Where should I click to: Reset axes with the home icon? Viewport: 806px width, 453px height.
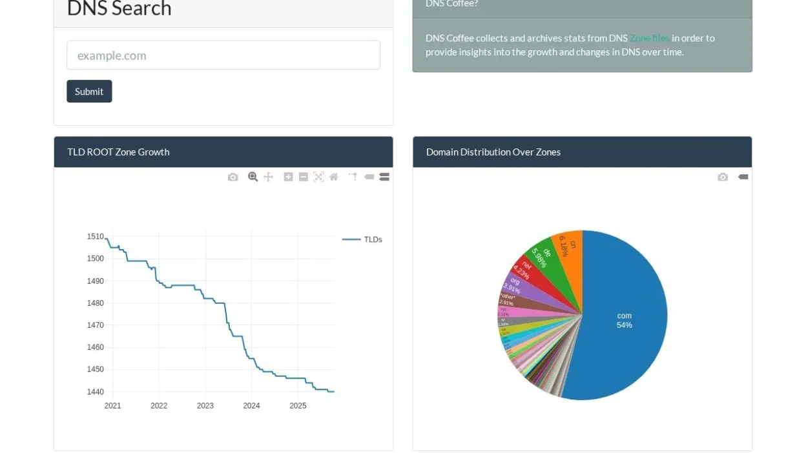tap(334, 177)
